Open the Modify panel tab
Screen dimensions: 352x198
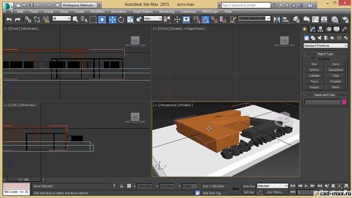(312, 29)
